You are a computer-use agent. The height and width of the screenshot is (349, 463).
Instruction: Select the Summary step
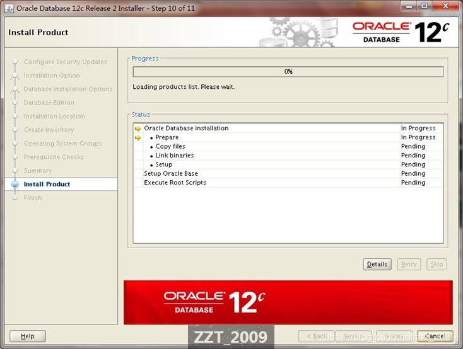pos(38,171)
